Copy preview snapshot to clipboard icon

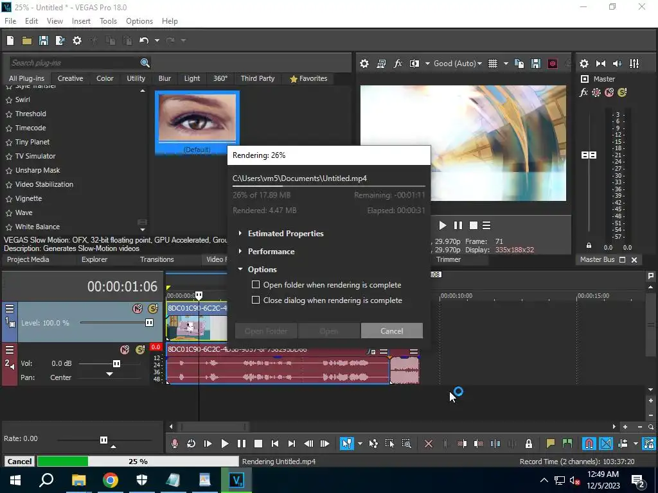click(x=519, y=64)
